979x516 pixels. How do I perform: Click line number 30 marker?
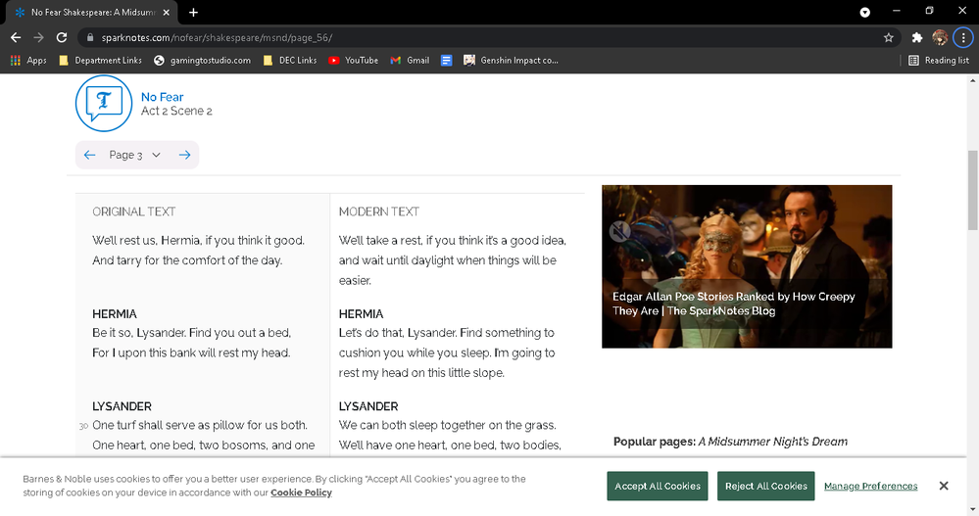(83, 426)
